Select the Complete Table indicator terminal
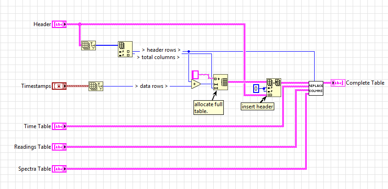Screen dimensions: 388x189 pyautogui.click(x=338, y=83)
